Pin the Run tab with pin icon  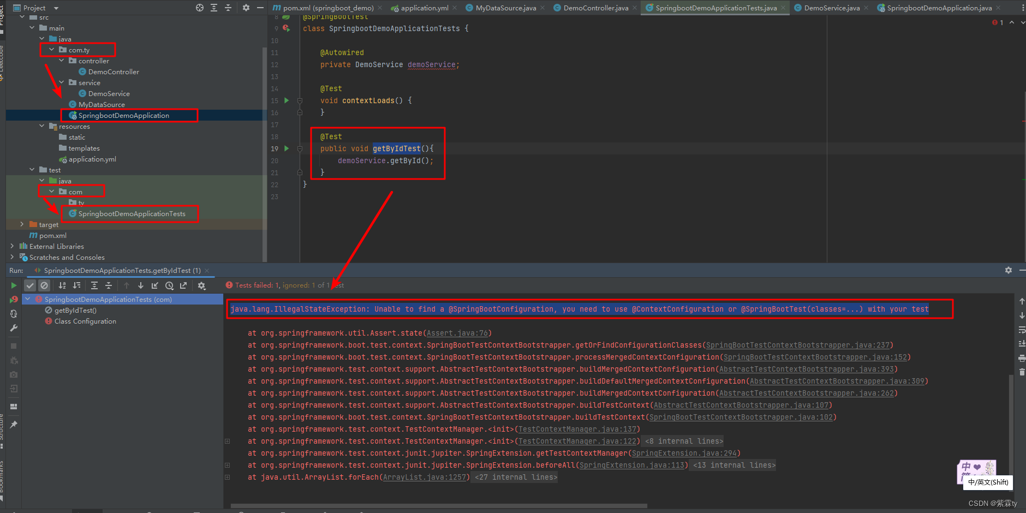click(x=14, y=425)
